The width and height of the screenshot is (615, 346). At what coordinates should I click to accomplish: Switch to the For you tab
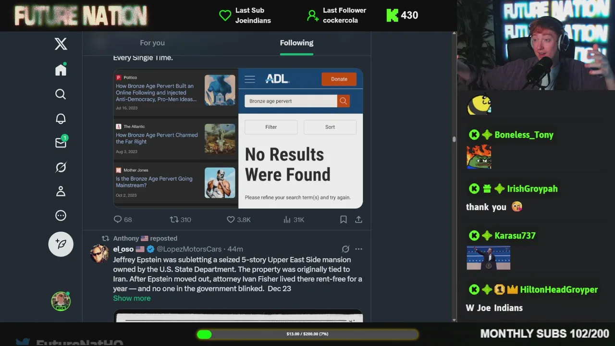pos(152,43)
